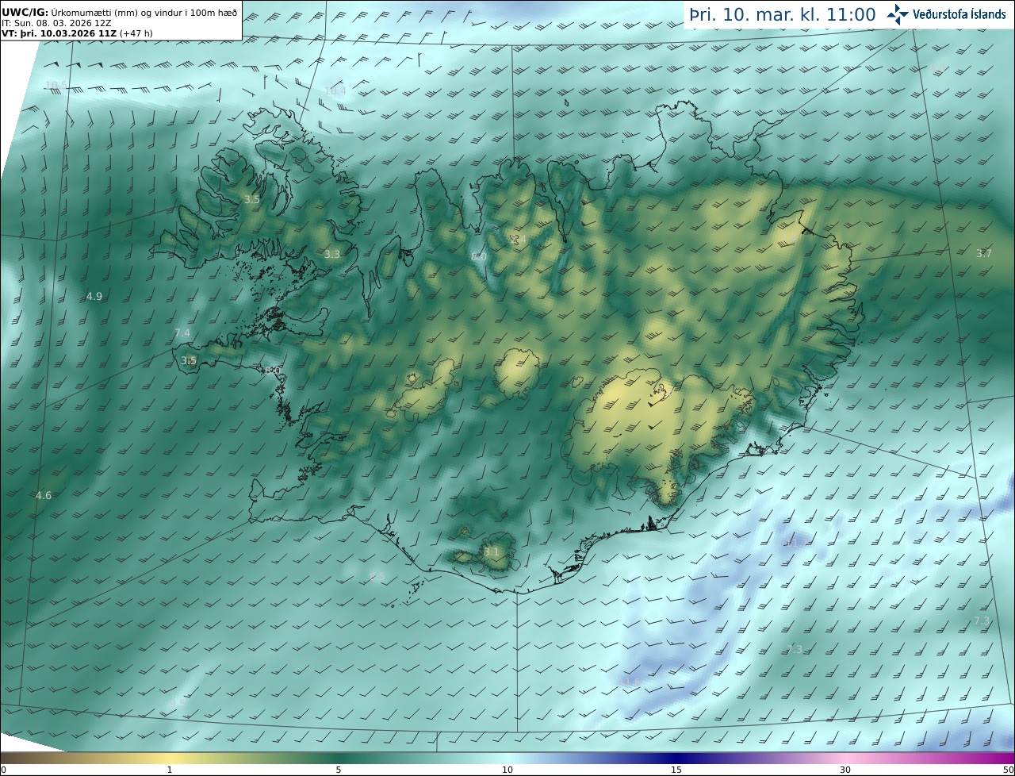The width and height of the screenshot is (1015, 776).
Task: Click the color scale tick label 0
Action: 3,770
